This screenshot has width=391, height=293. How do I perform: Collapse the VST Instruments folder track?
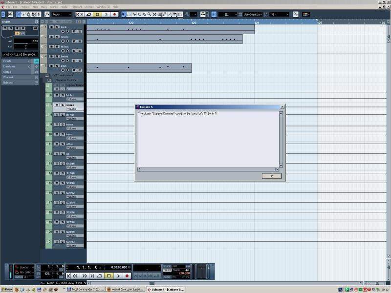click(x=47, y=75)
